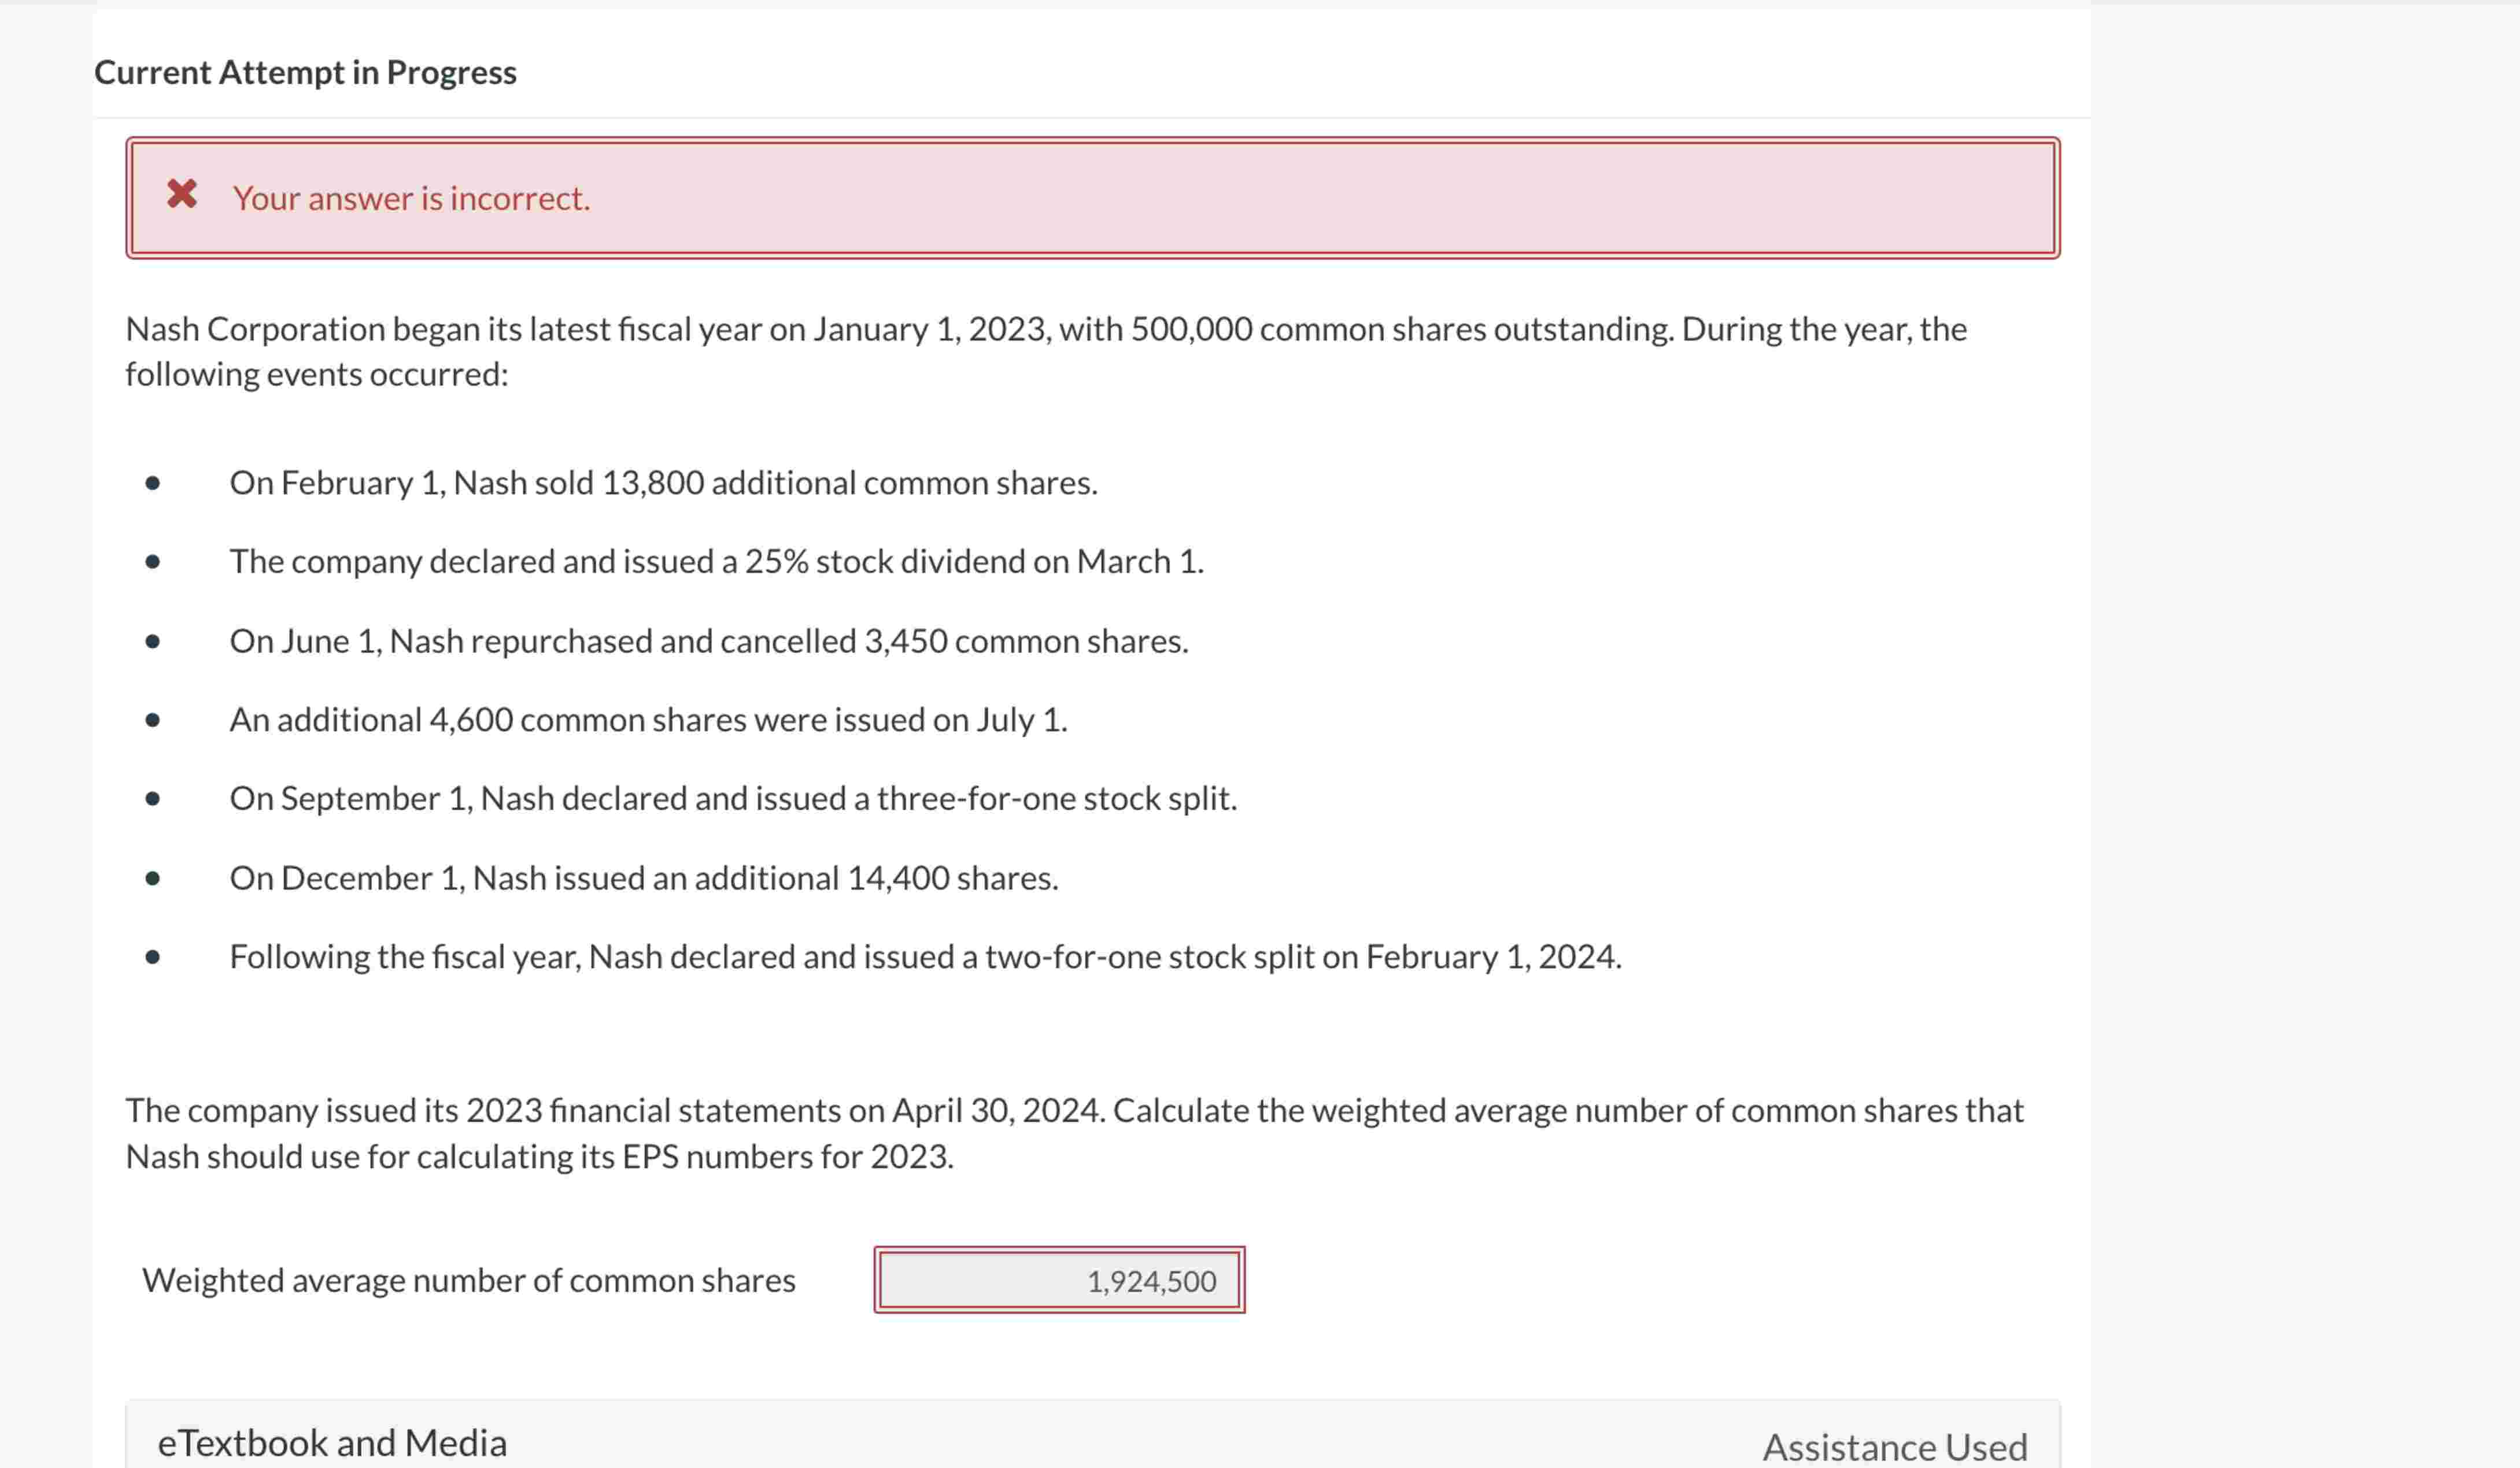Click the Current Attempt in Progress heading
This screenshot has width=2520, height=1468.
(305, 72)
